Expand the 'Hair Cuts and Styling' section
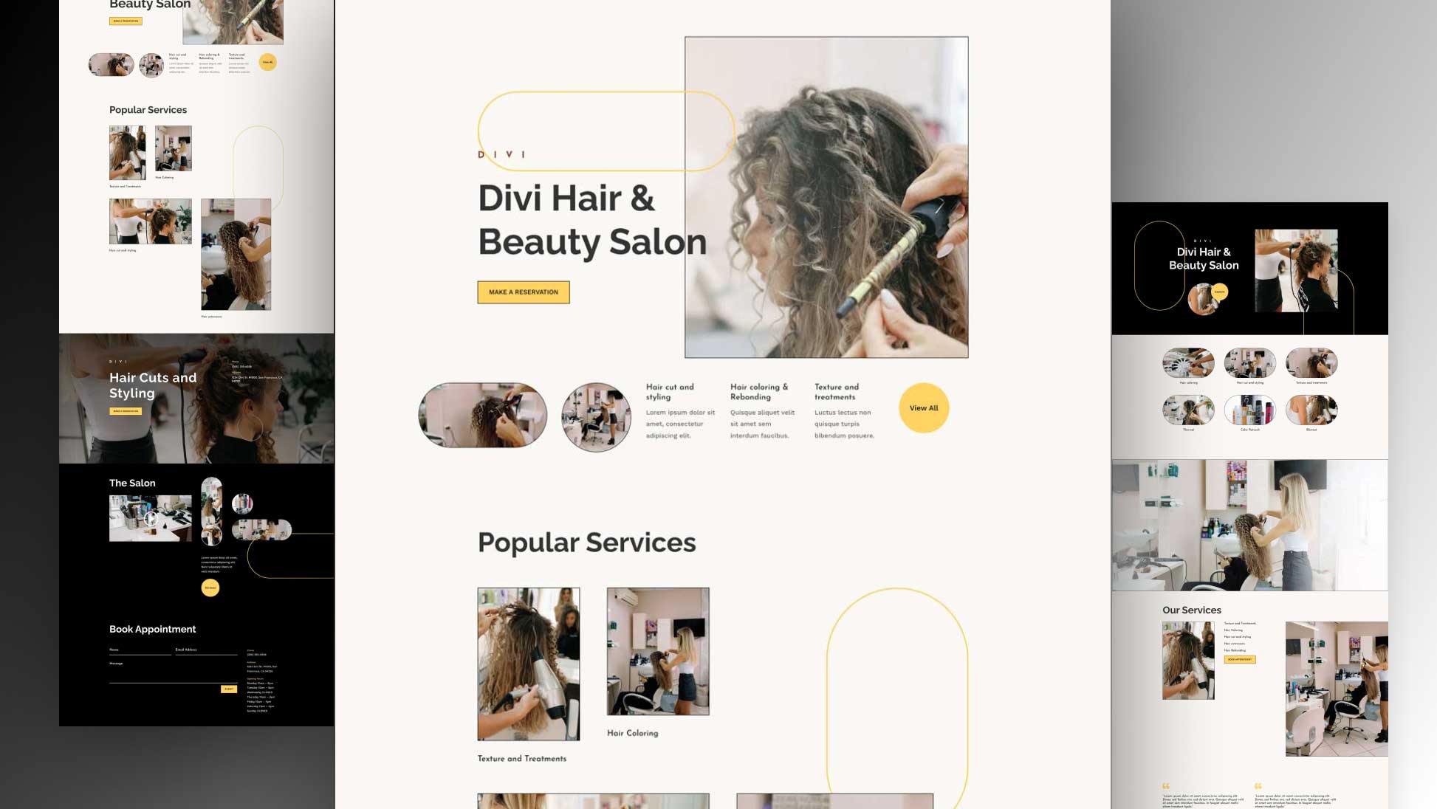This screenshot has width=1437, height=809. point(152,384)
